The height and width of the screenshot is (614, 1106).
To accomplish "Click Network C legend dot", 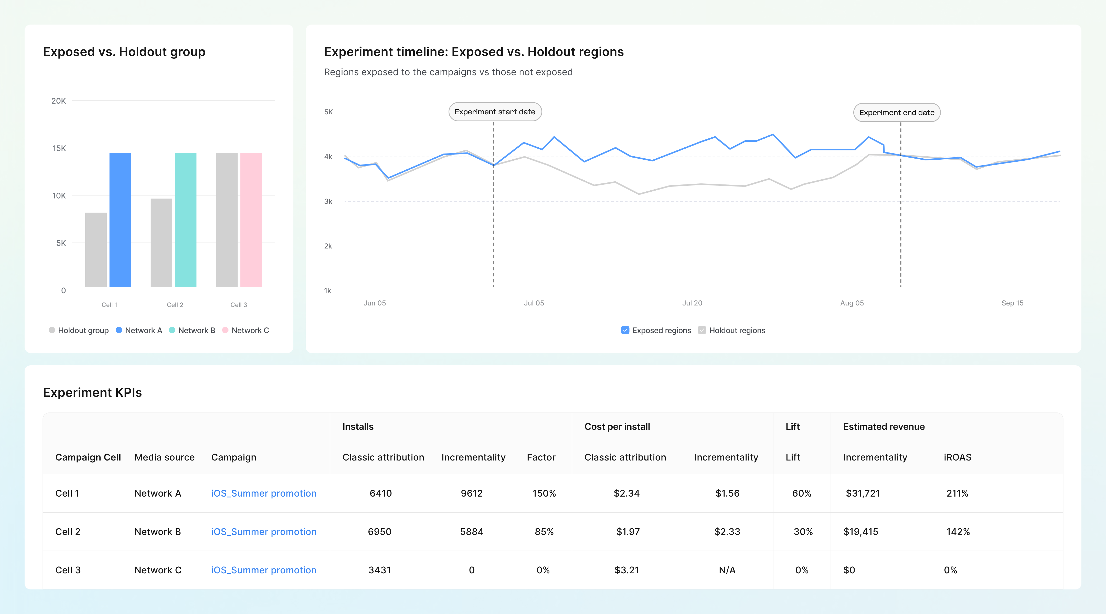I will click(x=225, y=330).
